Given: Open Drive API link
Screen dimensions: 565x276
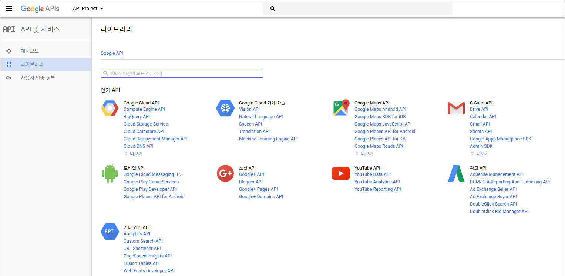Looking at the screenshot, I should [479, 109].
